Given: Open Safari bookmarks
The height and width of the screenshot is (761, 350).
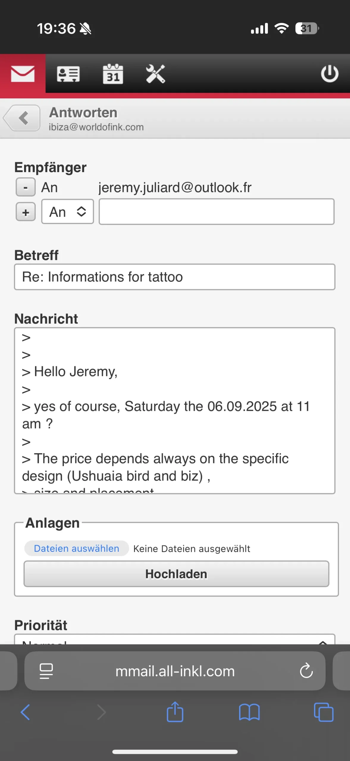Looking at the screenshot, I should 249,712.
